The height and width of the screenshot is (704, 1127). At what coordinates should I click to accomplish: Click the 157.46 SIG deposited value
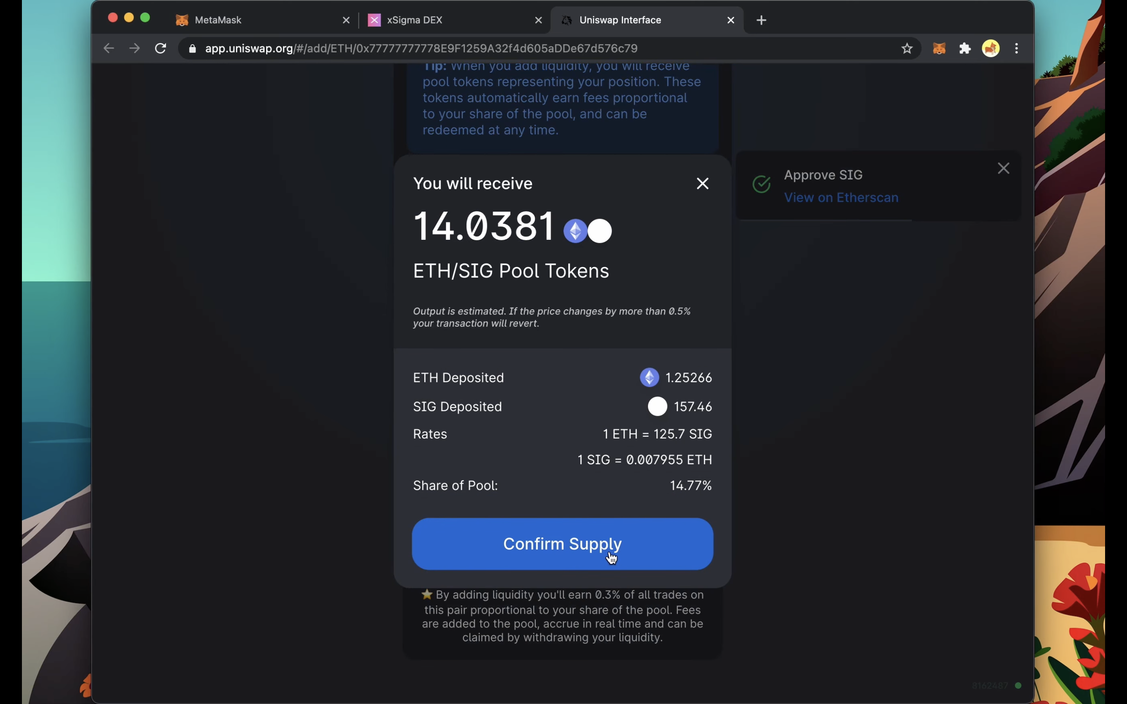click(693, 407)
